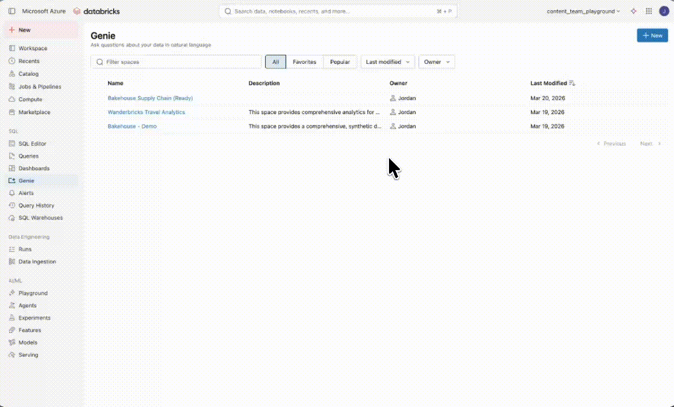The width and height of the screenshot is (674, 407).
Task: Select SQL Warehouses in the sidebar
Action: tap(41, 218)
